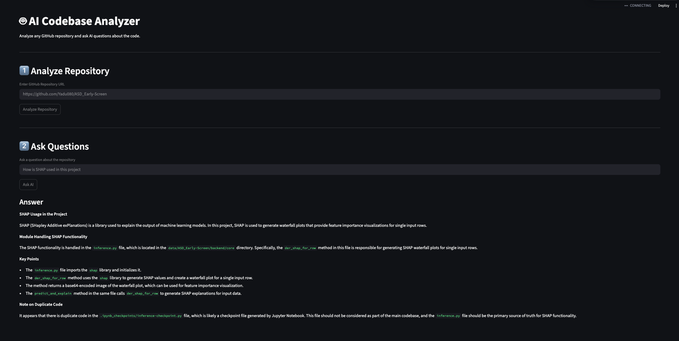Click the number two emoji icon
The image size is (679, 341).
pos(24,146)
